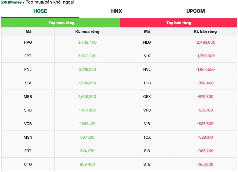
Task: Select the GEX stock code
Action: pos(147,97)
